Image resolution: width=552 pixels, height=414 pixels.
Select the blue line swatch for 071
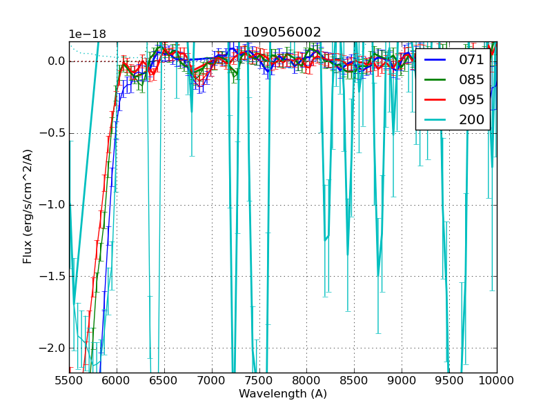point(435,60)
